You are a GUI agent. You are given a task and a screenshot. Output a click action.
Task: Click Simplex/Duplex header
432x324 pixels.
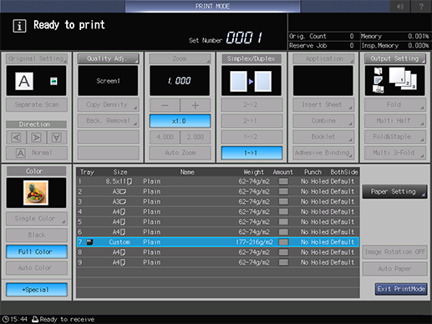pos(252,58)
